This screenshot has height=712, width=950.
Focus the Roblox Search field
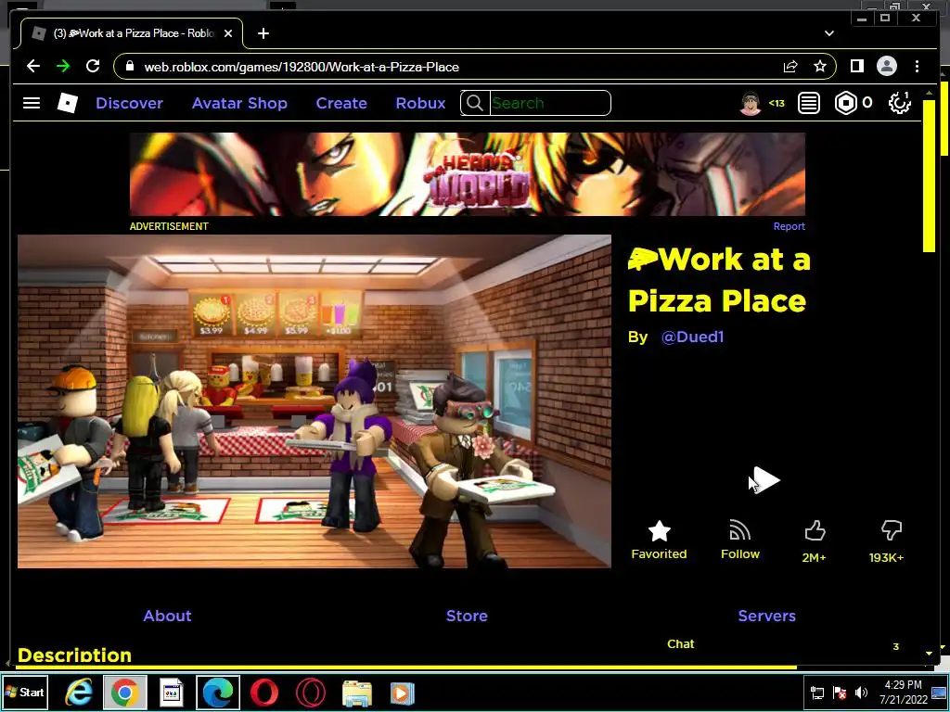(549, 103)
